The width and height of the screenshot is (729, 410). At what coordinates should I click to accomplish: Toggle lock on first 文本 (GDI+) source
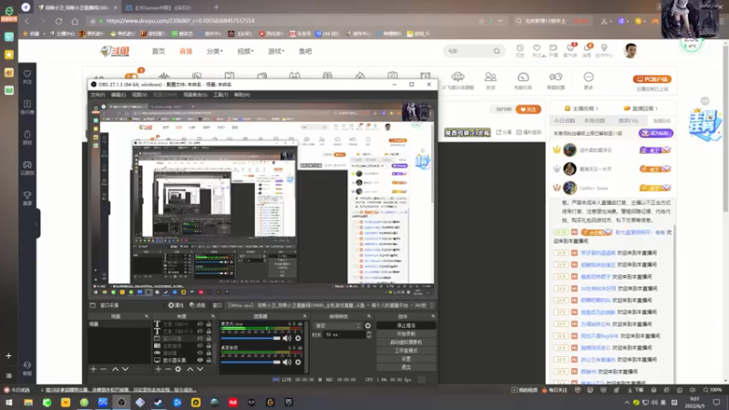tap(209, 324)
